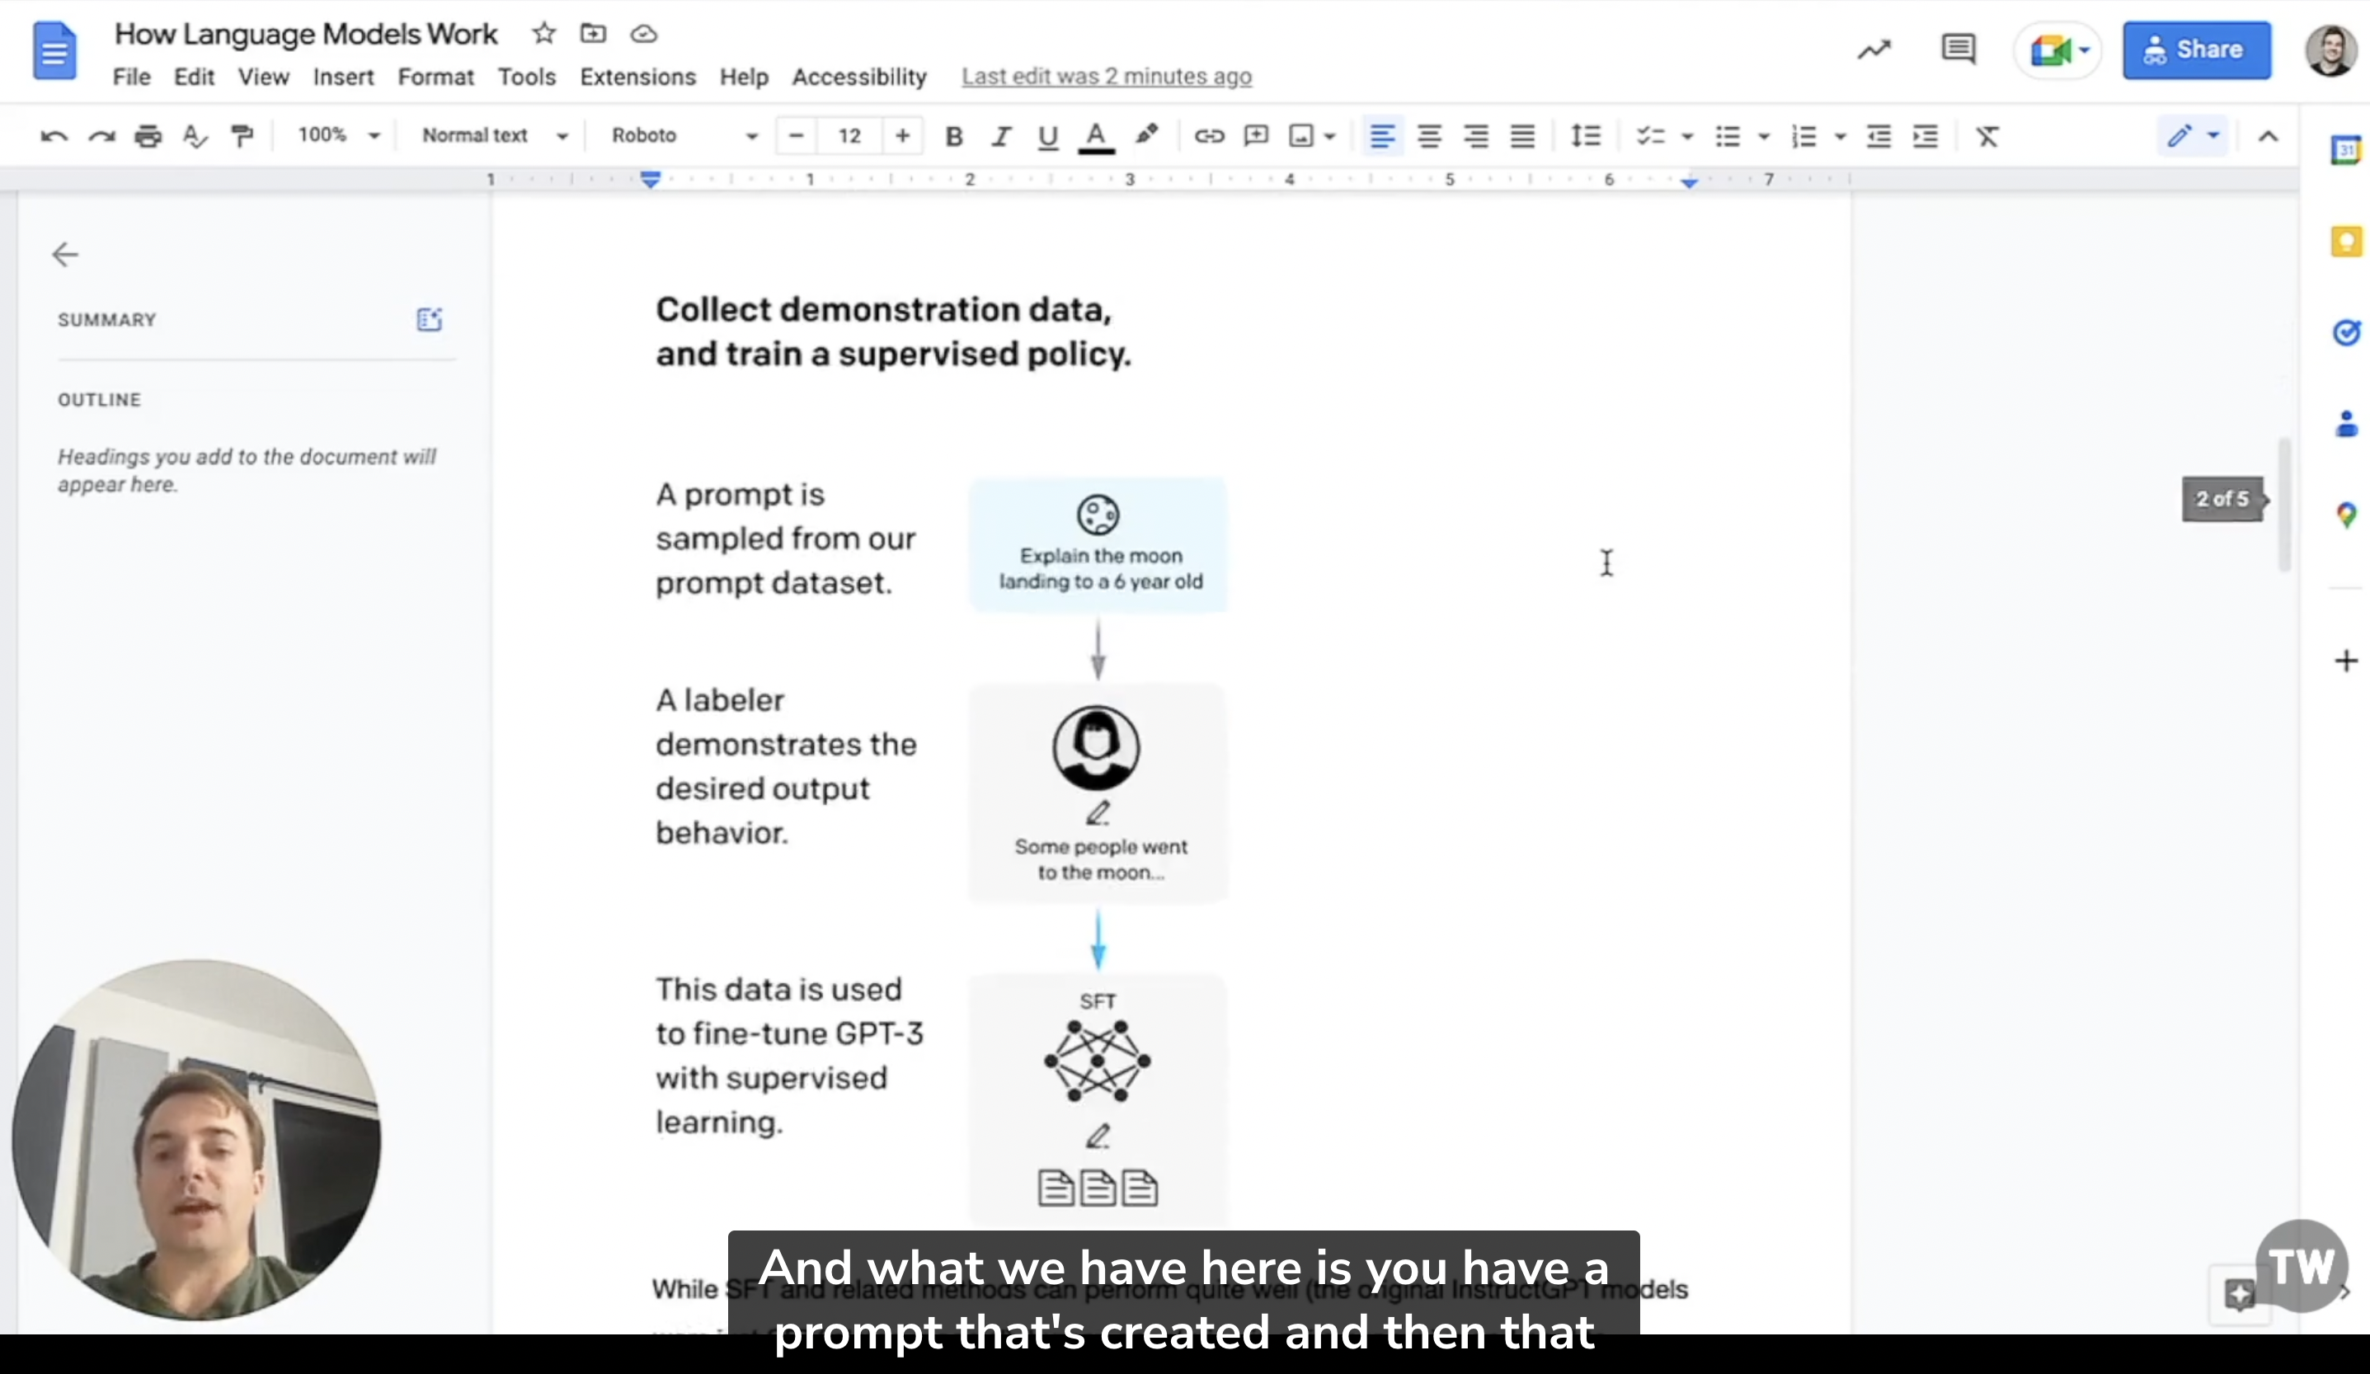Click the Decrease indent icon

(x=1879, y=136)
